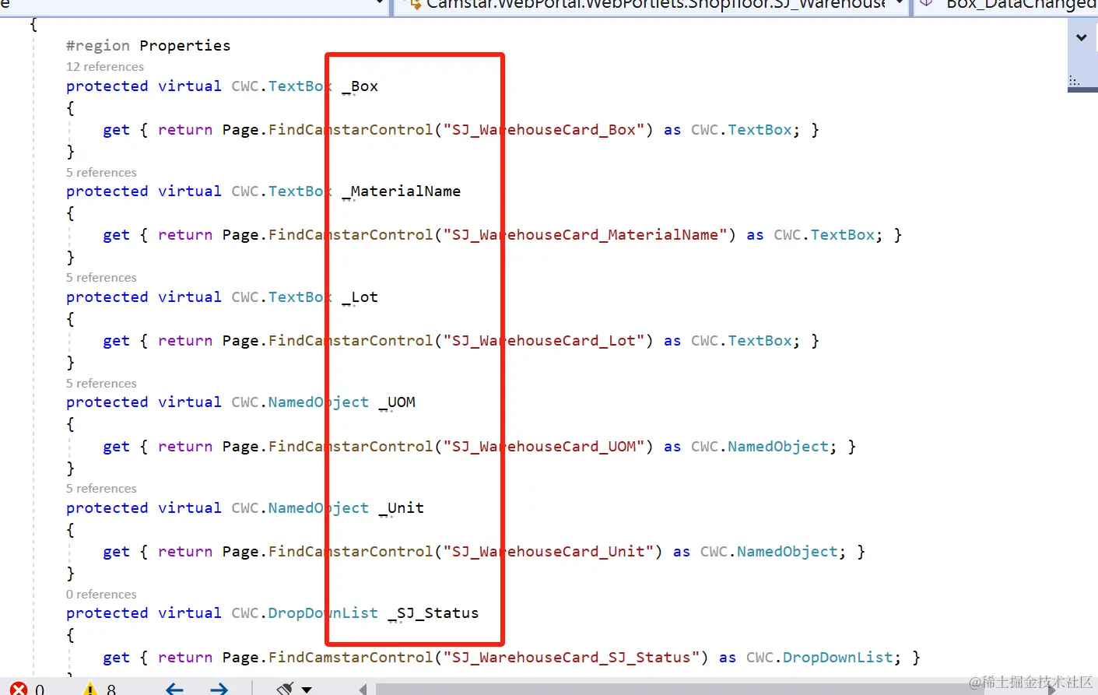Click the _UOM property name
Image resolution: width=1098 pixels, height=695 pixels.
tap(397, 402)
